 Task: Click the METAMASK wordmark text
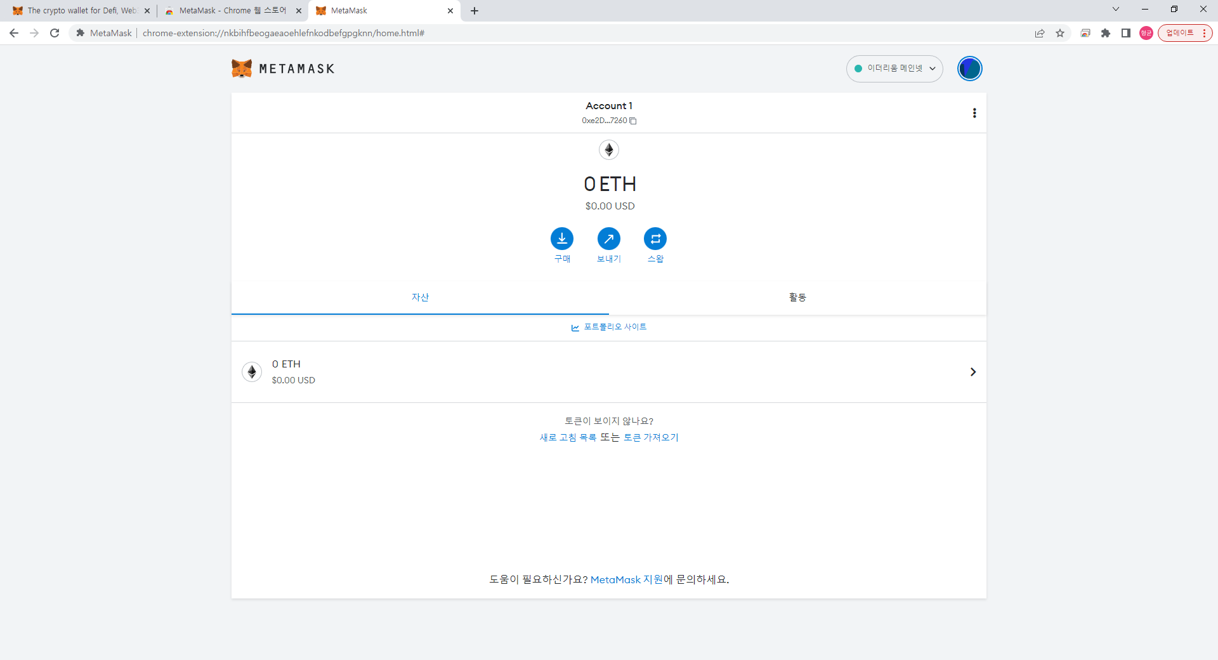297,69
